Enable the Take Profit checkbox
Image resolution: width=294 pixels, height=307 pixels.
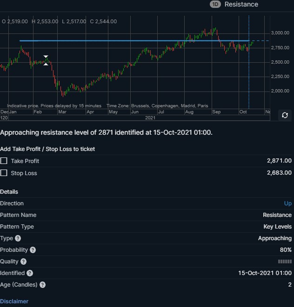[4, 161]
